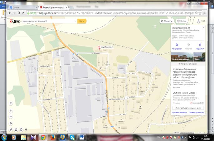Click the print map button
Screen dimensions: 214x141
click(21, 129)
